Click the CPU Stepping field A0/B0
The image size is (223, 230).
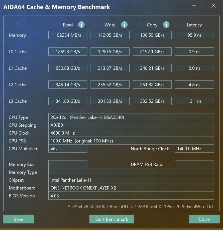point(131,125)
